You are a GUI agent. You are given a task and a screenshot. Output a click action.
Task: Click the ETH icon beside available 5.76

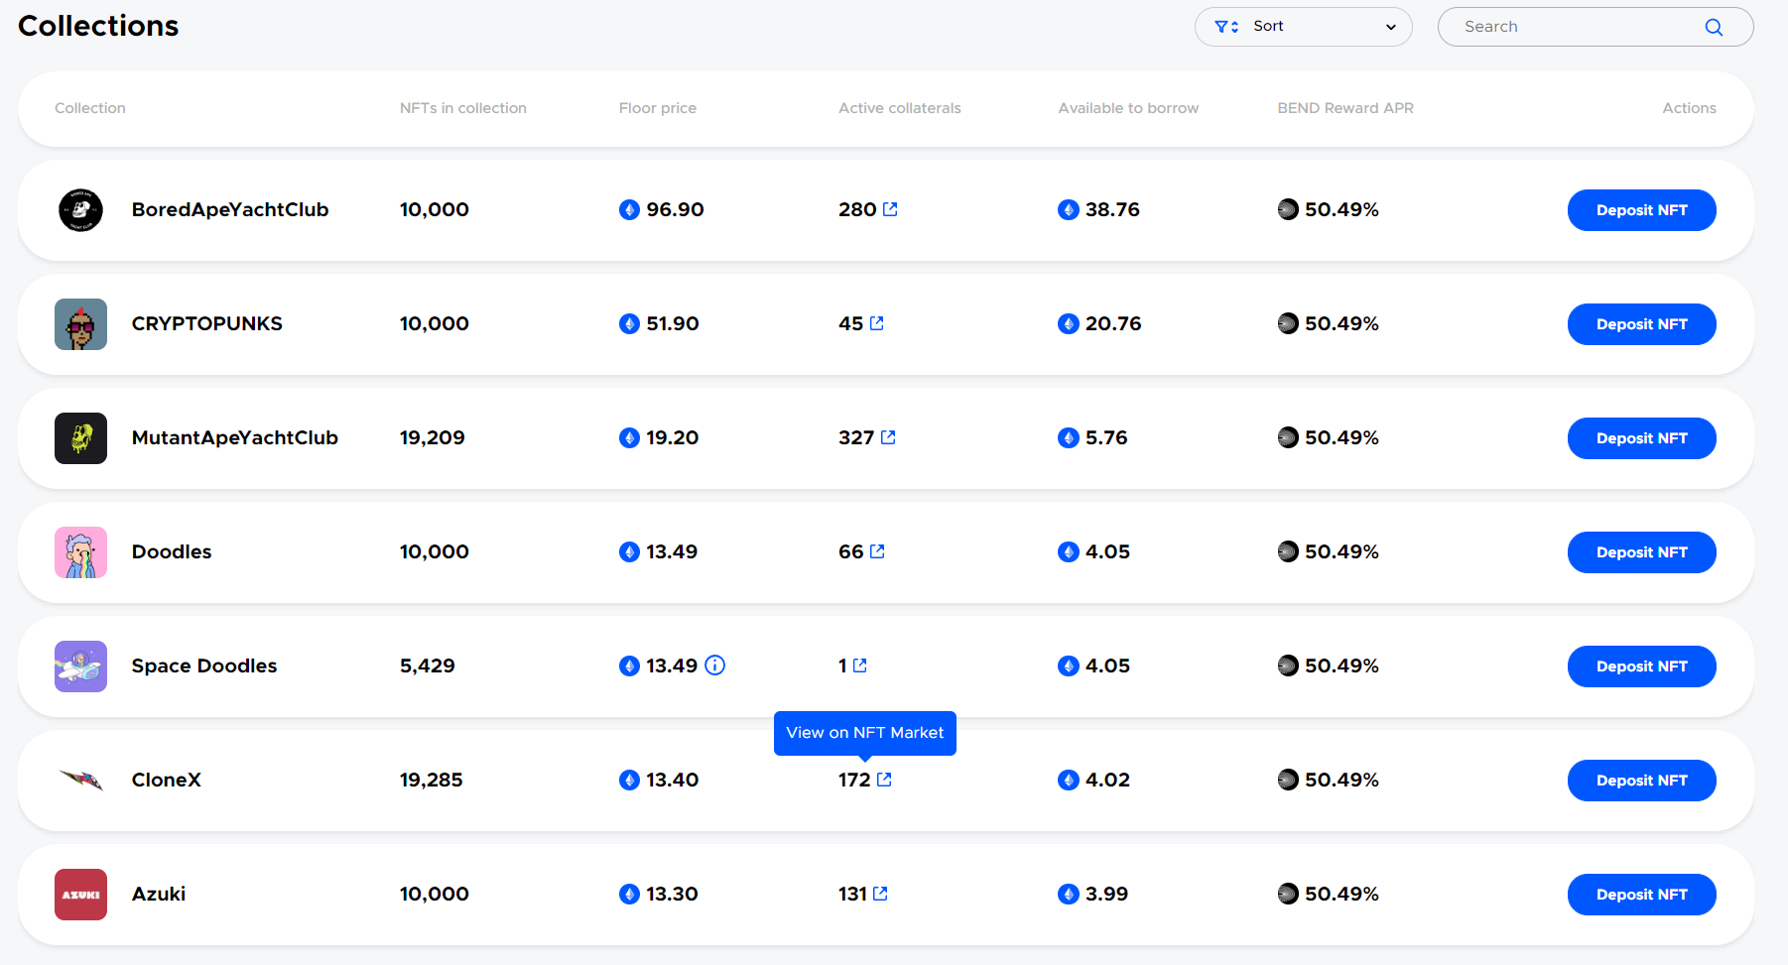click(1069, 437)
